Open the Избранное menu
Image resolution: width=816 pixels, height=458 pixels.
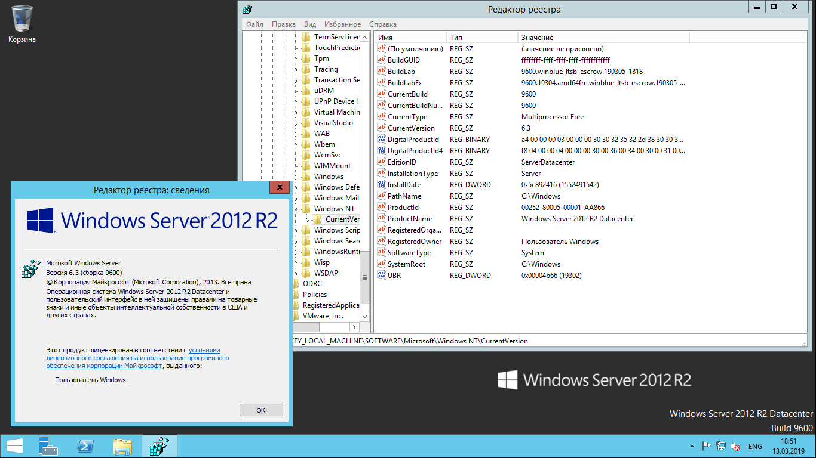pos(342,24)
